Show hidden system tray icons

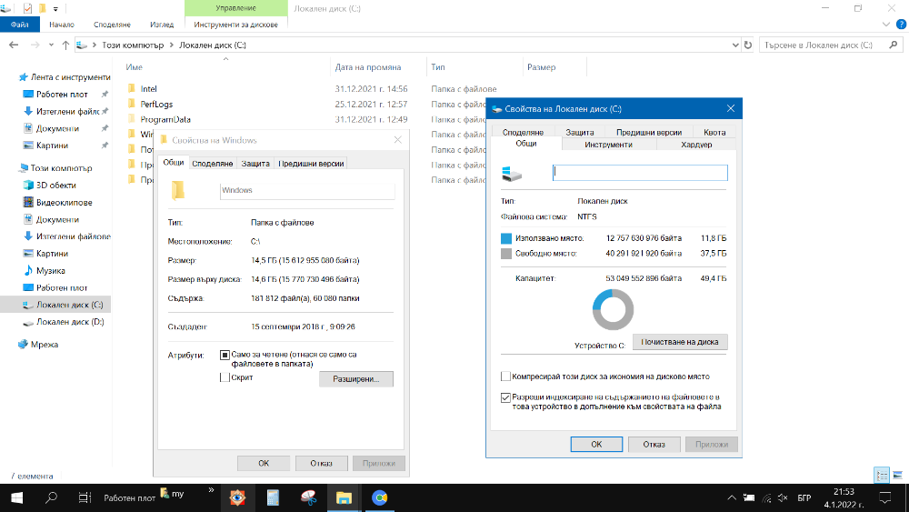pos(732,497)
